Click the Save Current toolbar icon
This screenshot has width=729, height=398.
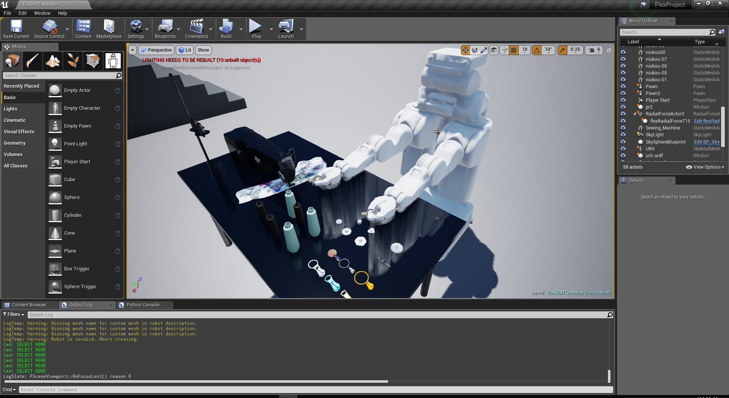16,26
